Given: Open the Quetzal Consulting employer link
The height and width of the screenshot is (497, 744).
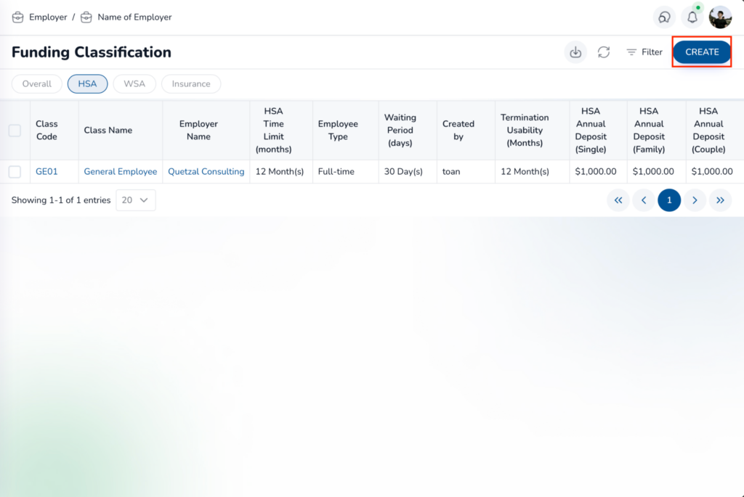Looking at the screenshot, I should [206, 171].
